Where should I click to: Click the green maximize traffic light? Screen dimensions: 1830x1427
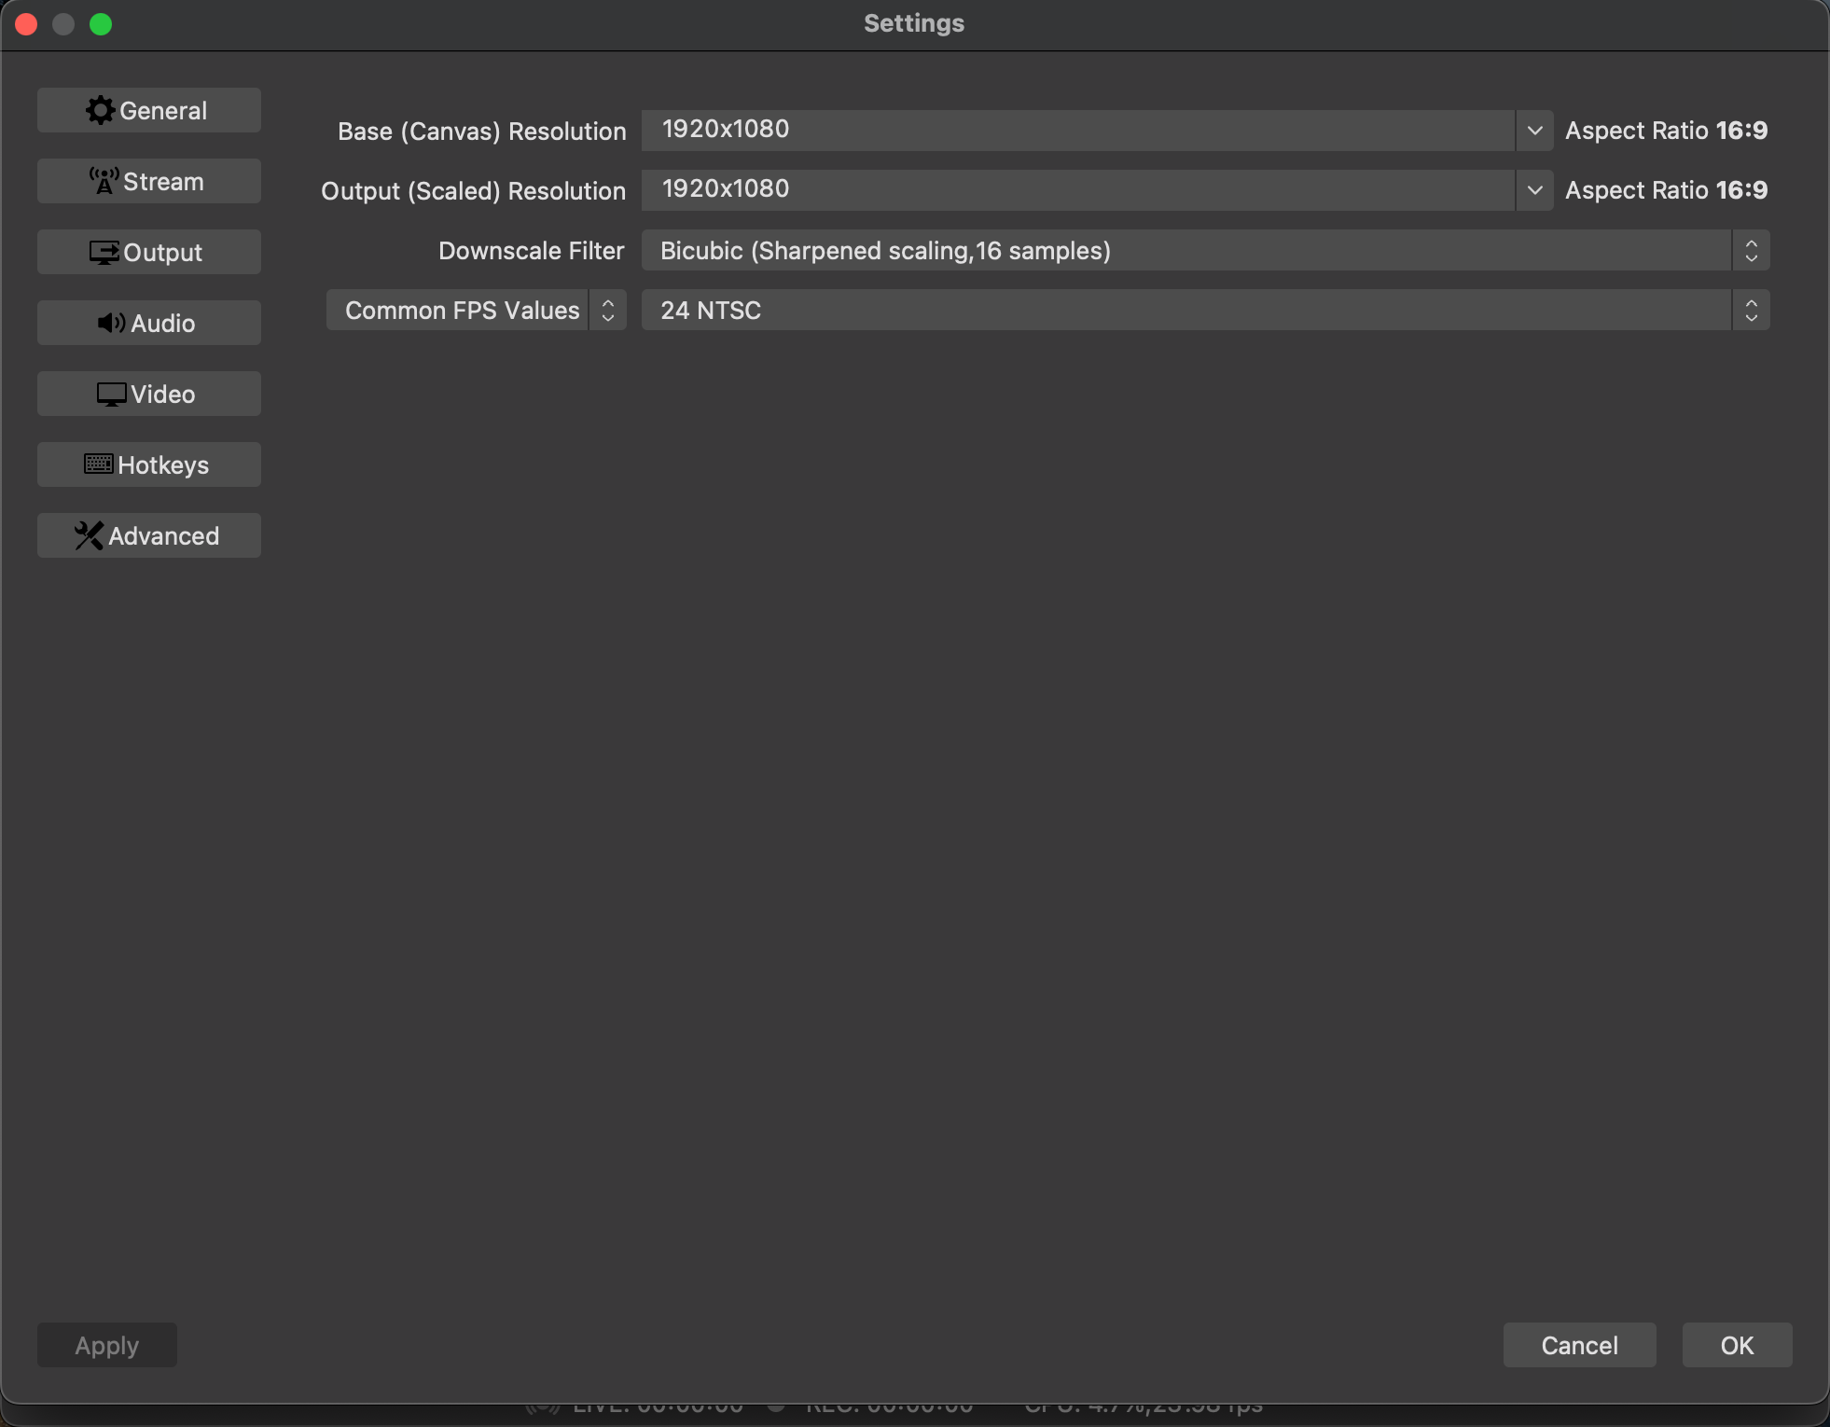(x=101, y=23)
